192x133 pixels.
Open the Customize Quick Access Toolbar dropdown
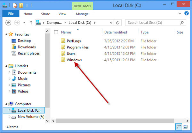pos(27,6)
